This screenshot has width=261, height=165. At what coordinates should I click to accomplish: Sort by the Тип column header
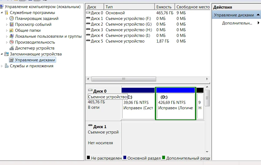pos(129,7)
